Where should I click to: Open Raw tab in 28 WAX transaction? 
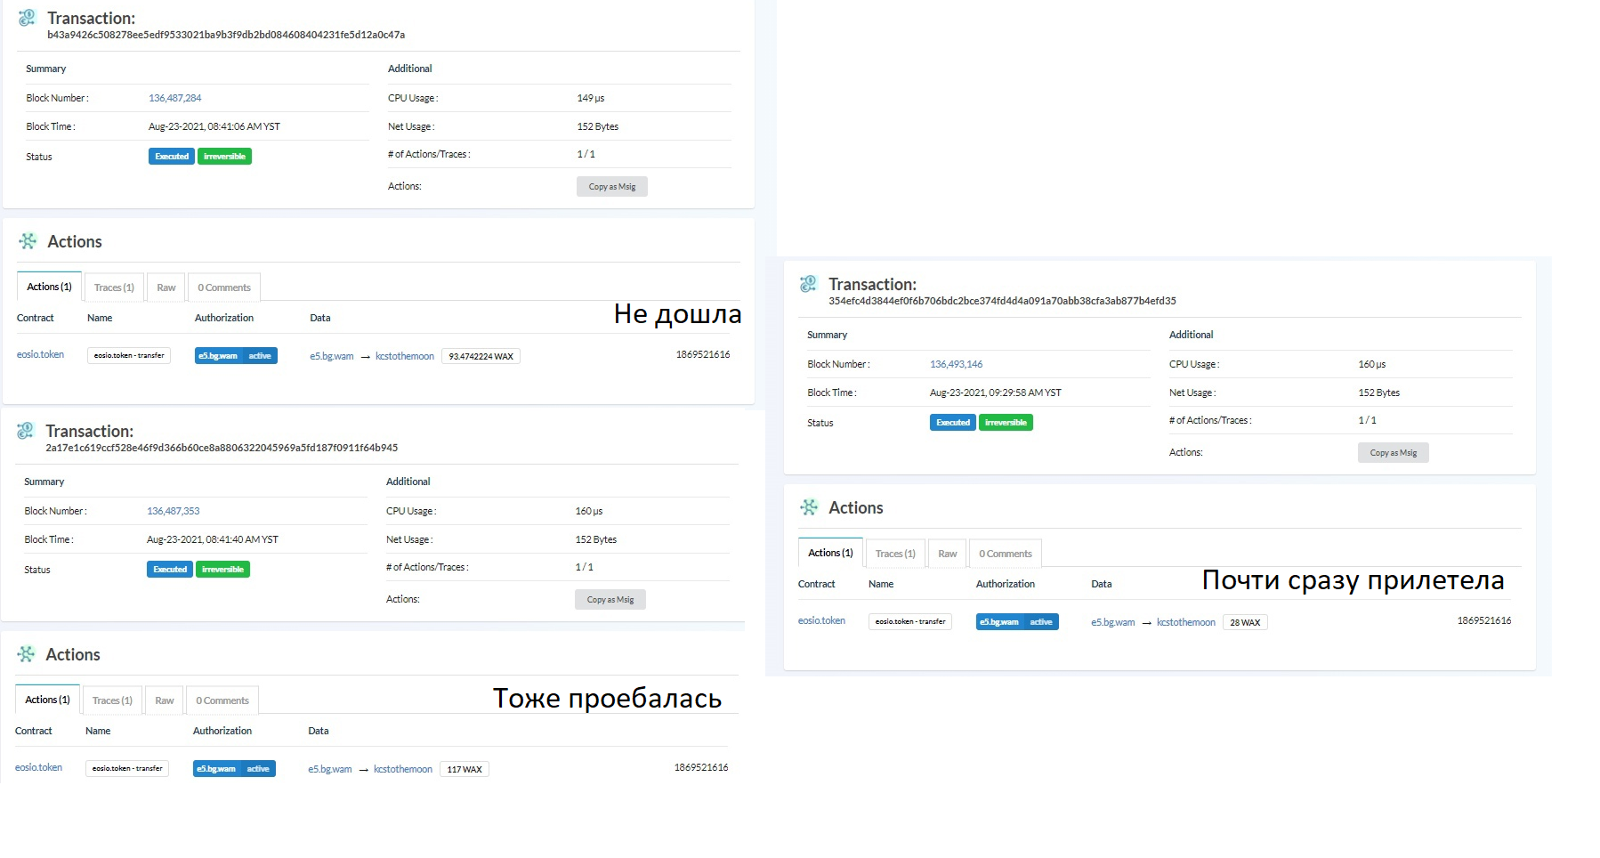(x=948, y=554)
